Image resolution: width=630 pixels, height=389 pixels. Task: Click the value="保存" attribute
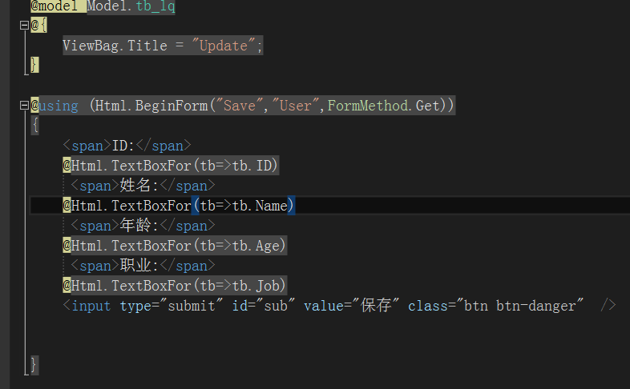352,306
